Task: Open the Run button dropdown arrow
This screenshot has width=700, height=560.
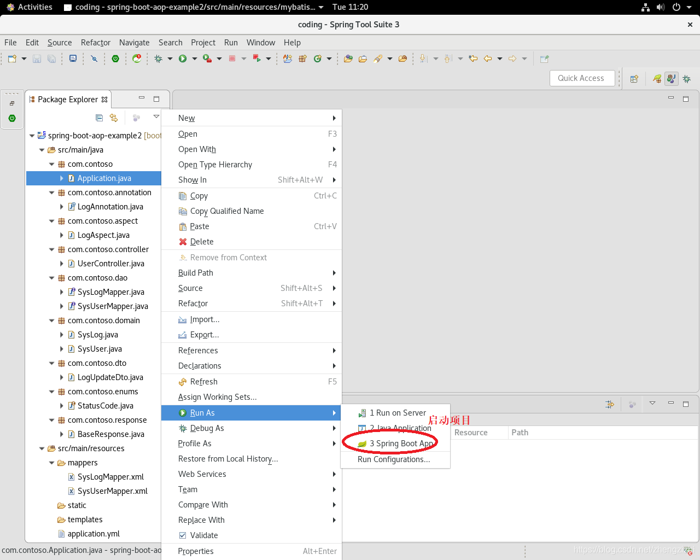Action: pos(195,59)
